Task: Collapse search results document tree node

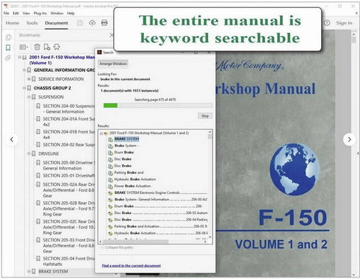Action: (x=102, y=133)
